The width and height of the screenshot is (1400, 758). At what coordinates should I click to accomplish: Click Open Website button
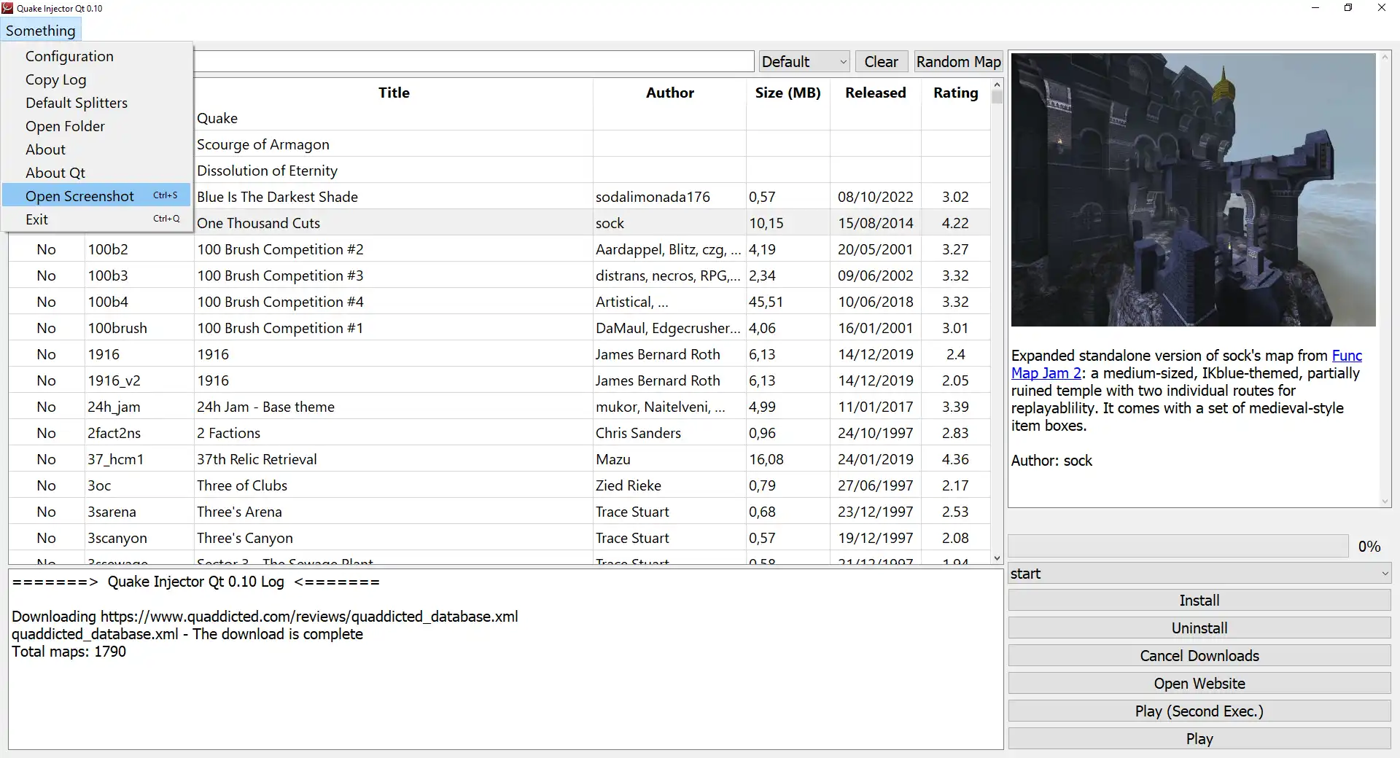1199,684
